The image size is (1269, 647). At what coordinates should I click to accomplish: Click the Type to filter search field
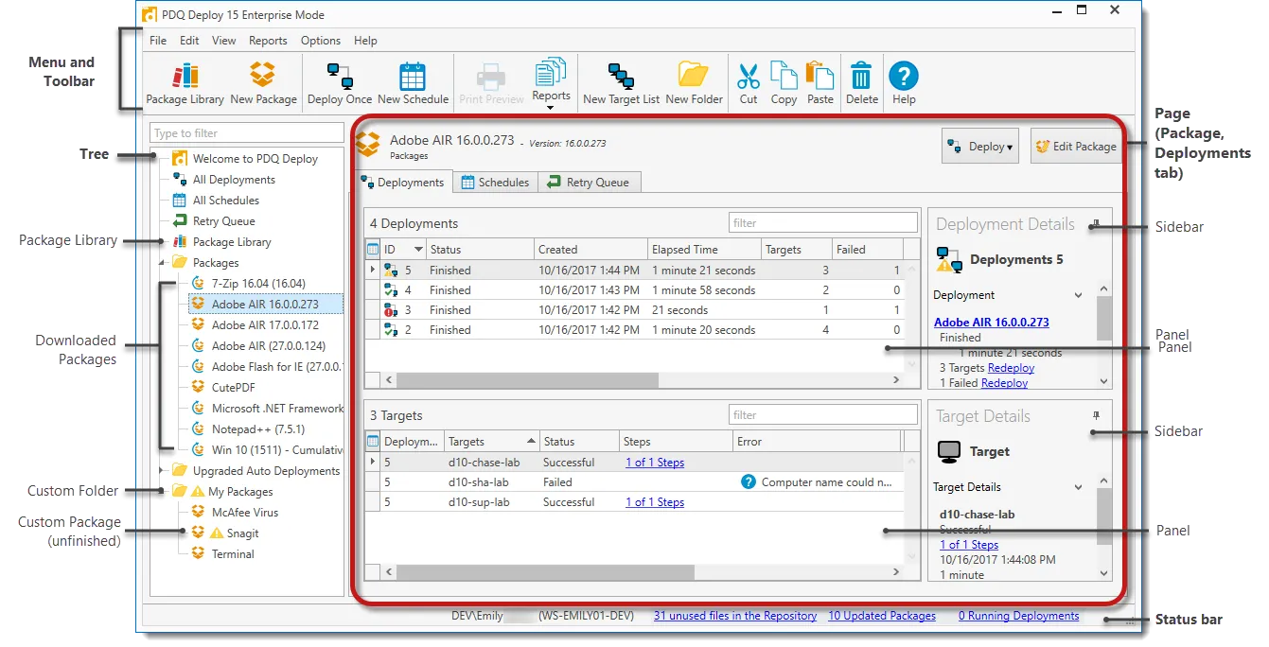246,132
